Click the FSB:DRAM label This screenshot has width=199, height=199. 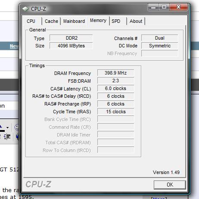(79, 81)
